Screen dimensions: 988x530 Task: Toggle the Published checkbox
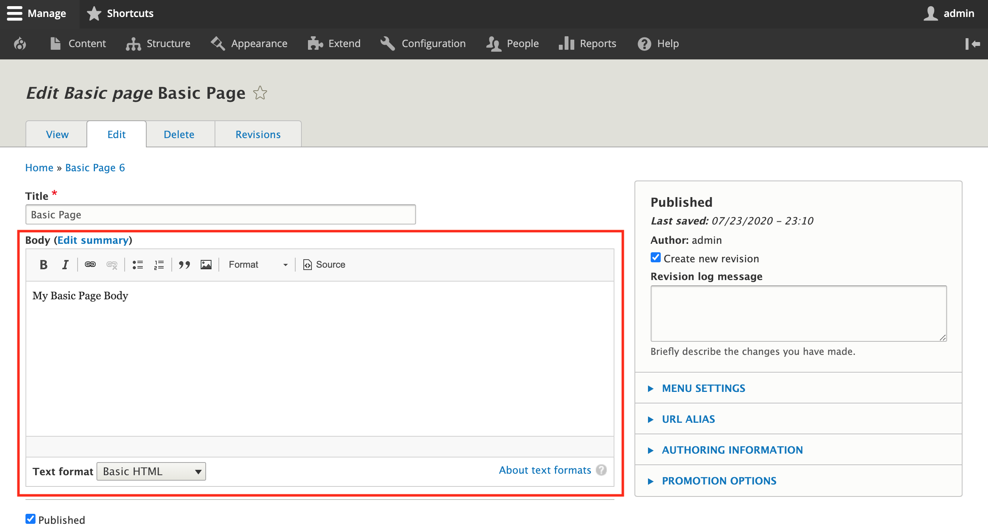[30, 519]
